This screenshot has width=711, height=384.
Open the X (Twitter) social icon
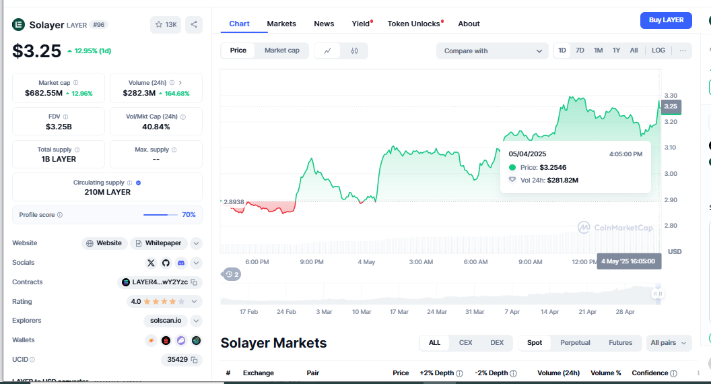click(x=151, y=263)
